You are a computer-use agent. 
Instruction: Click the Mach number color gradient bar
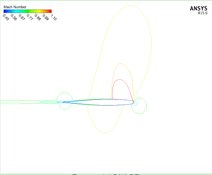click(x=27, y=11)
